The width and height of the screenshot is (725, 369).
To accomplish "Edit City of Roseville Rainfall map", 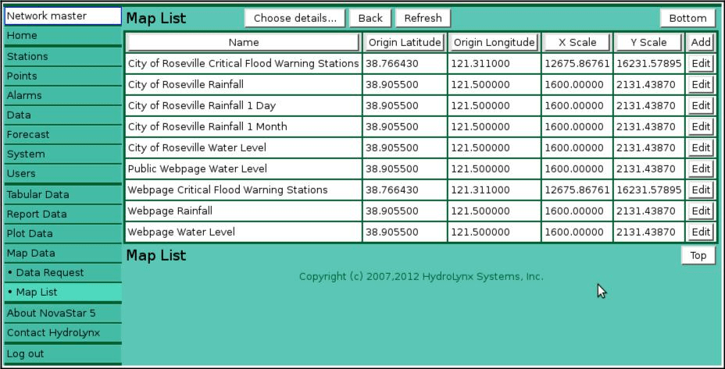I will tap(701, 84).
